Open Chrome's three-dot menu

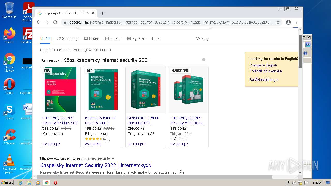coord(297,22)
